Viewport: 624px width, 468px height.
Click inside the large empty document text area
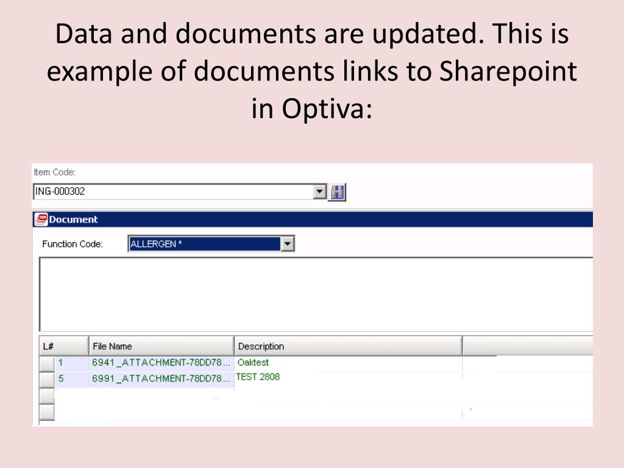[x=316, y=294]
